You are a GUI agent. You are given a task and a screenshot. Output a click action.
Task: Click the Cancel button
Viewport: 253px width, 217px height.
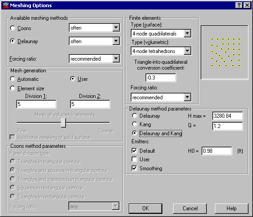pyautogui.click(x=190, y=208)
